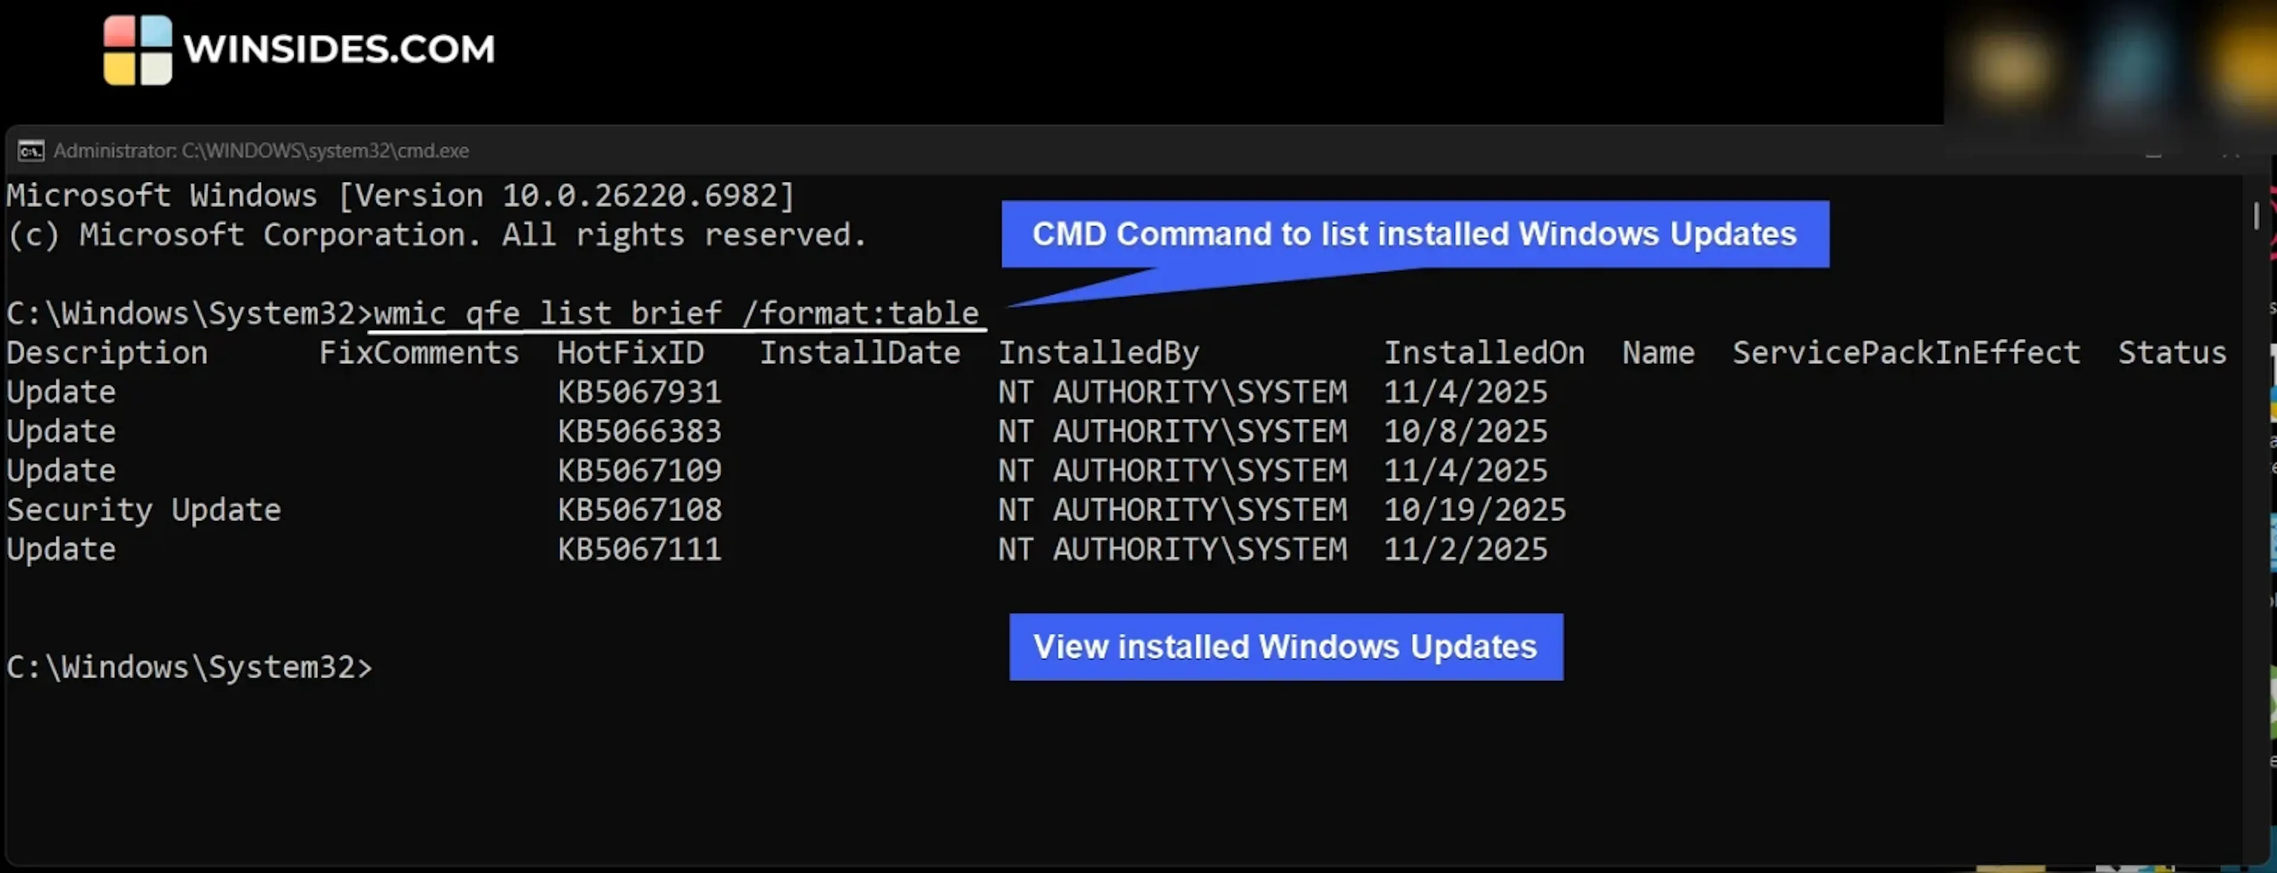2277x873 pixels.
Task: Click the 'ServicePackInEffect' column header
Action: [1906, 353]
